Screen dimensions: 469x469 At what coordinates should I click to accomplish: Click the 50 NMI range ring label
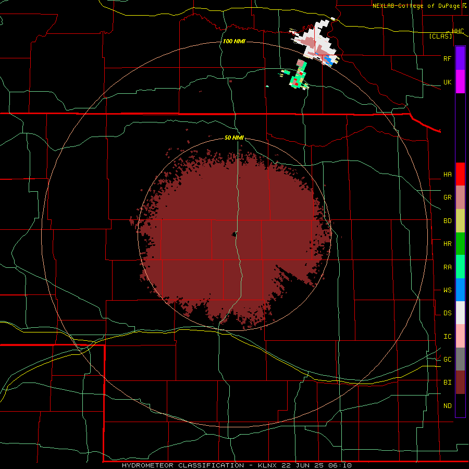point(234,138)
